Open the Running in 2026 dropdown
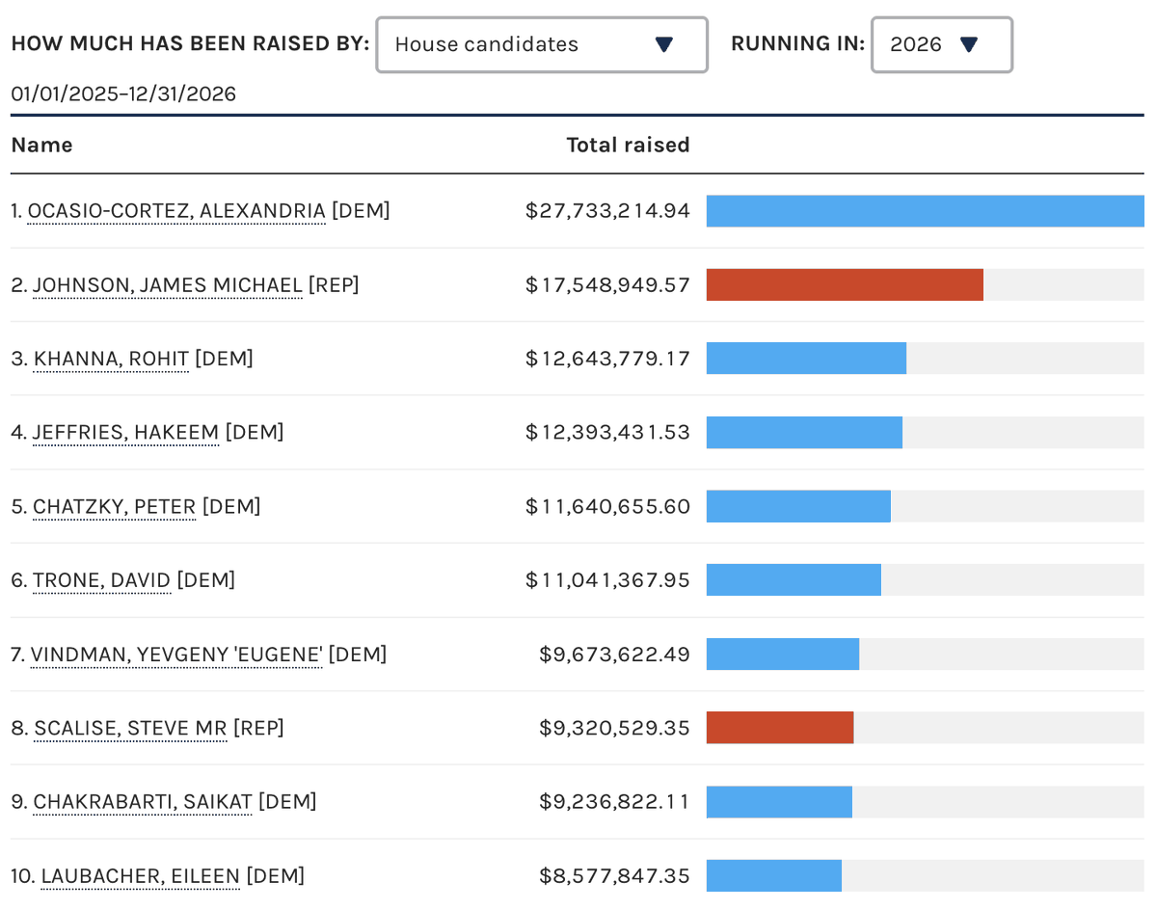Image resolution: width=1157 pixels, height=910 pixels. [x=942, y=44]
